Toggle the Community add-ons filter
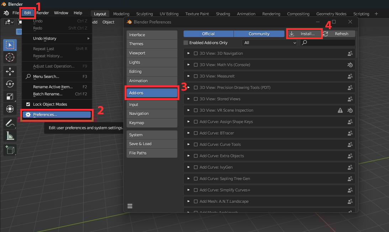389x232 pixels. pos(259,34)
